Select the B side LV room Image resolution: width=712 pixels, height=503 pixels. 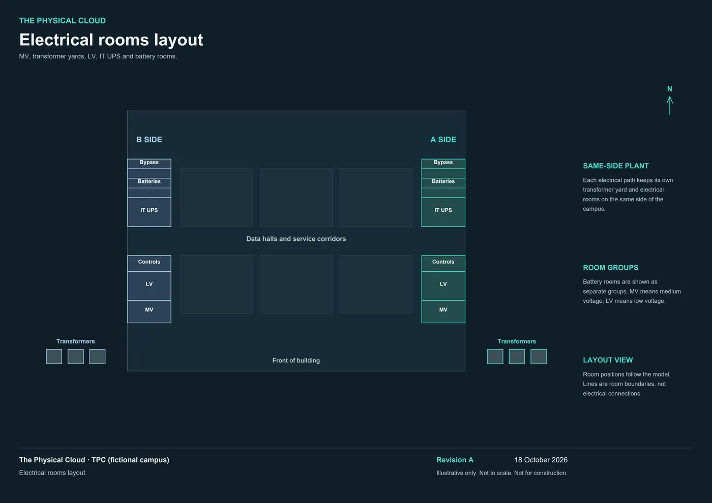(x=149, y=286)
